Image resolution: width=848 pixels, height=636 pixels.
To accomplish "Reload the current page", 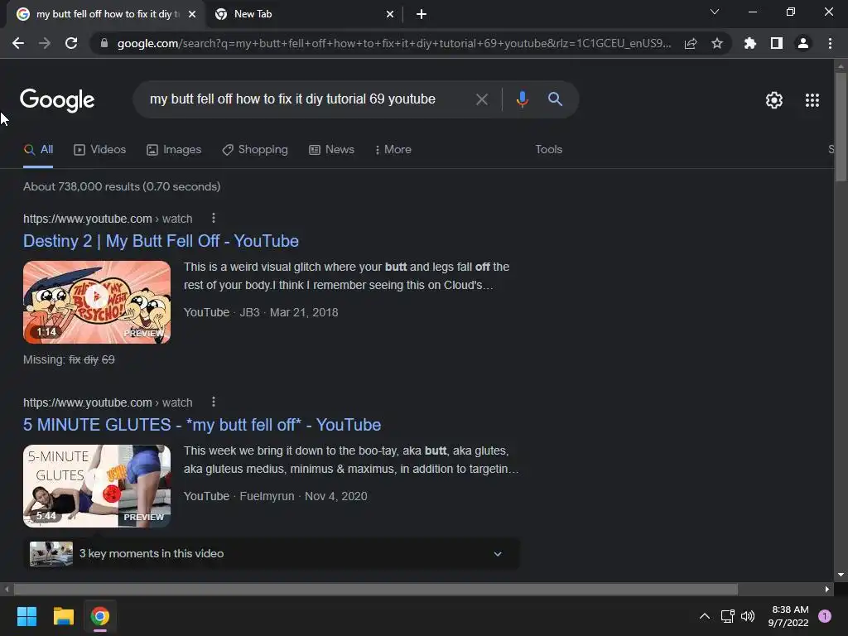I will point(71,43).
